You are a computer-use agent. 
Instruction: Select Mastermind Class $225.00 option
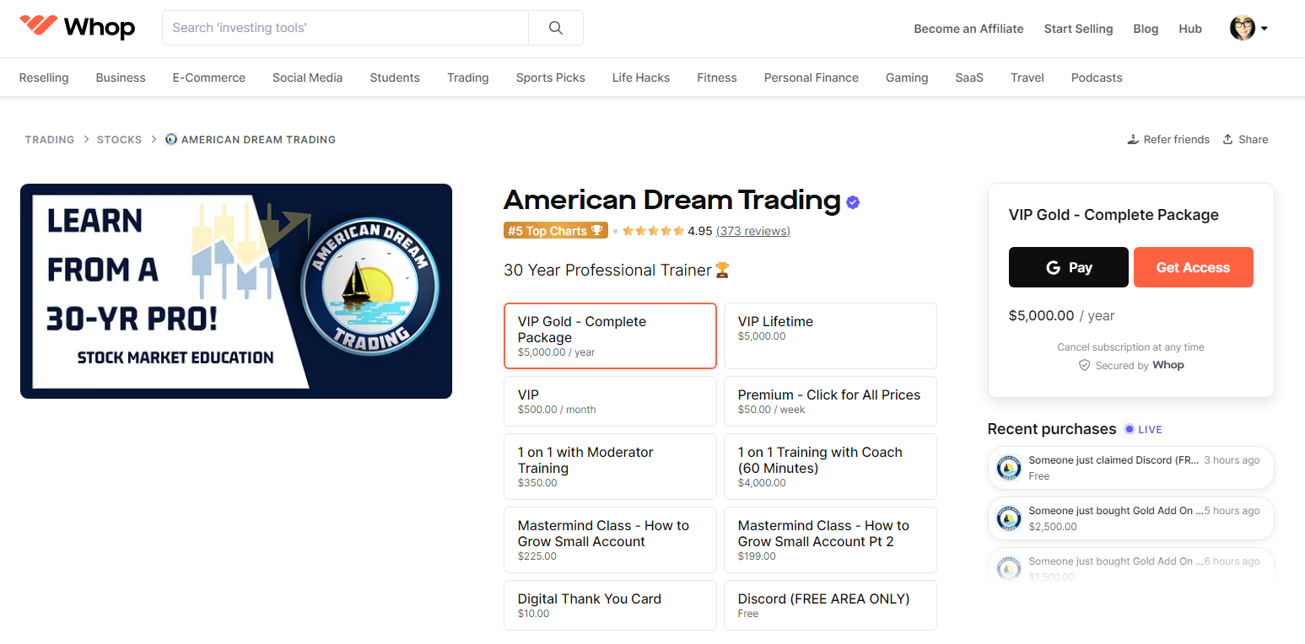pos(610,539)
